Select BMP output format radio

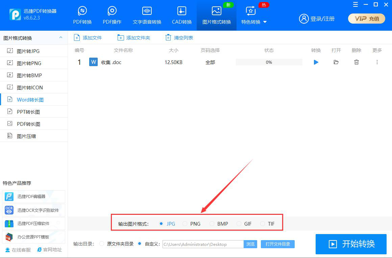tap(212, 224)
